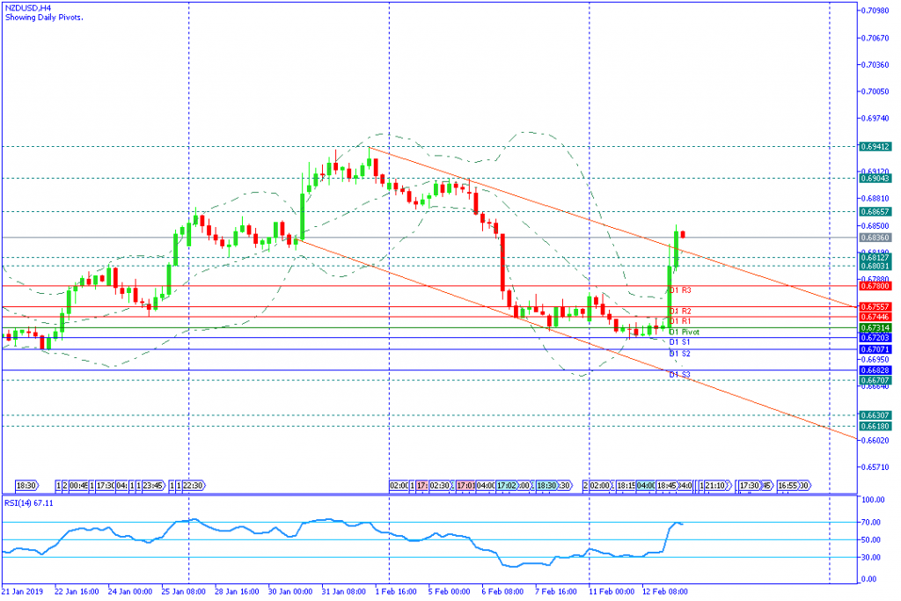
Task: Click the latest red candlestick
Action: pos(683,233)
